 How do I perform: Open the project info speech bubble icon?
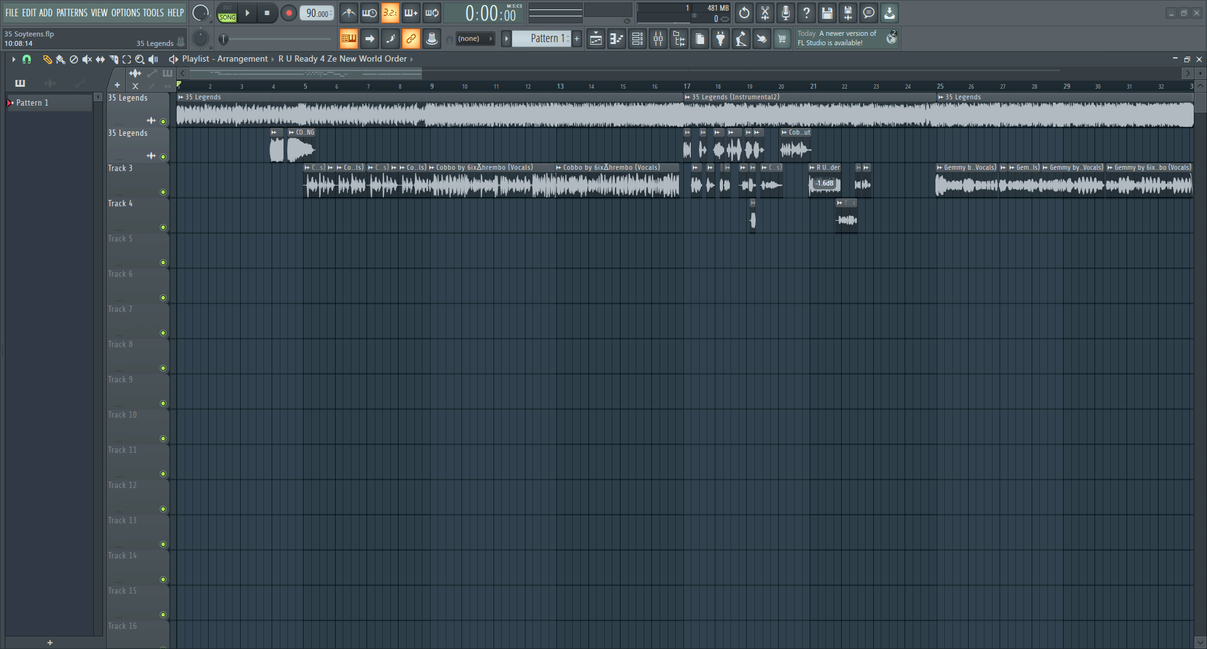[869, 13]
